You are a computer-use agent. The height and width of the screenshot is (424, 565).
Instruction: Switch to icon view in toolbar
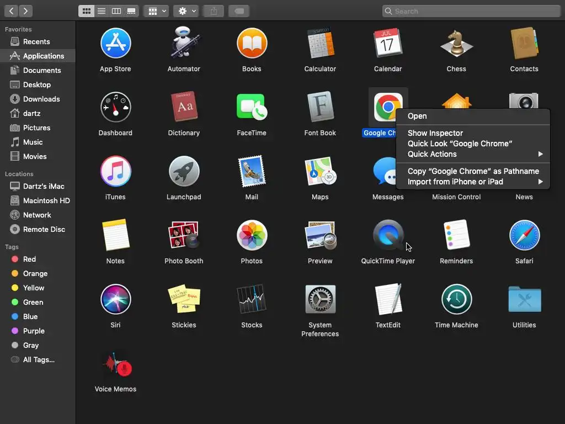click(87, 11)
